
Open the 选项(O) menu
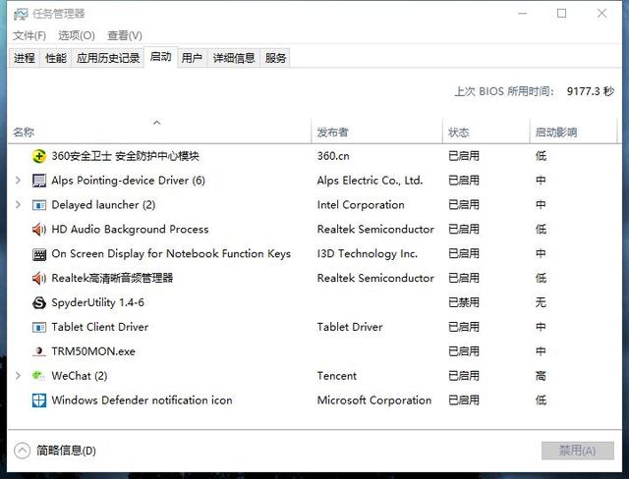click(77, 35)
